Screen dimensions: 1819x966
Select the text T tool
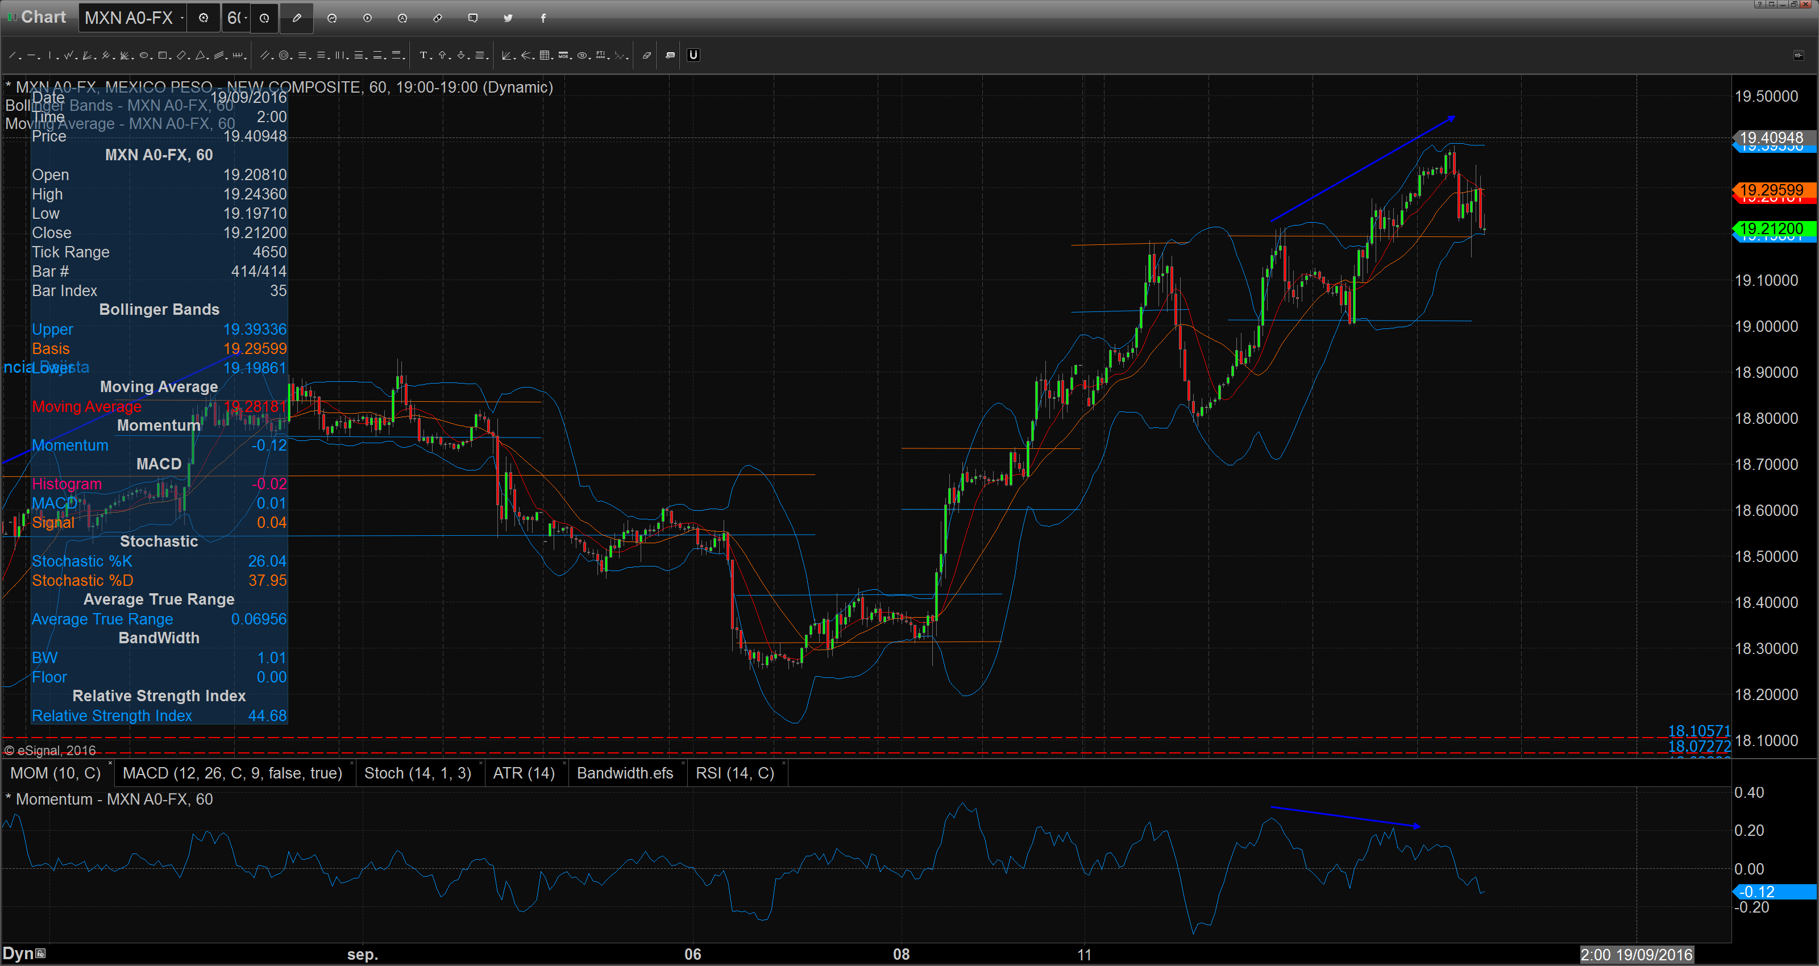point(423,55)
